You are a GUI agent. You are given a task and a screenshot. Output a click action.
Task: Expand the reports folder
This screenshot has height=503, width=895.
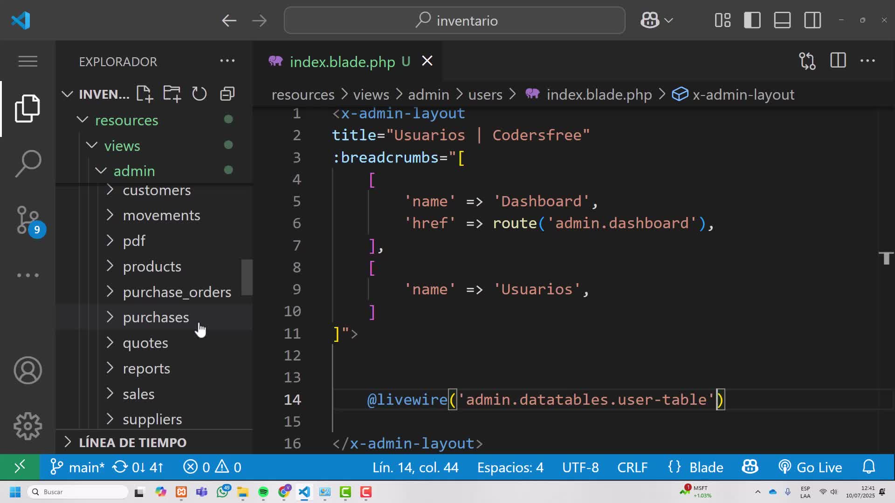pos(110,368)
